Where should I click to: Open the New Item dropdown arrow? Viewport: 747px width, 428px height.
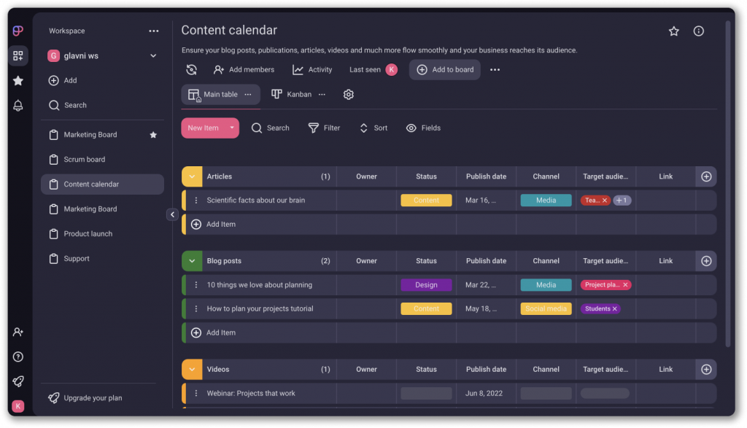pos(232,128)
